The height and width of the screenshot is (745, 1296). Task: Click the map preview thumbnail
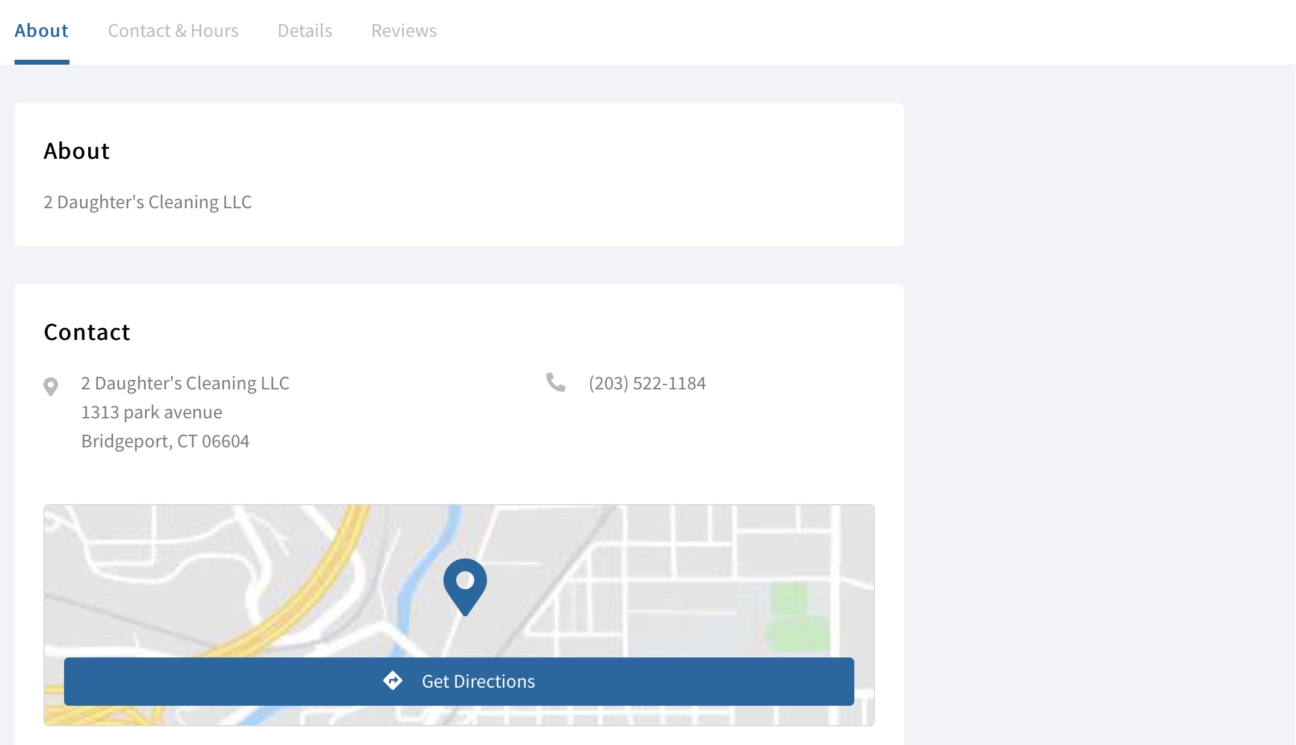pyautogui.click(x=459, y=615)
